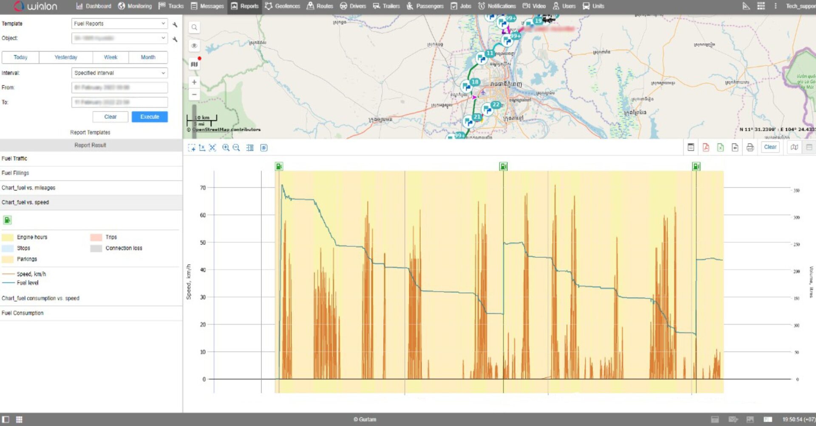Image resolution: width=816 pixels, height=426 pixels.
Task: Export the report to Excel
Action: pyautogui.click(x=720, y=147)
